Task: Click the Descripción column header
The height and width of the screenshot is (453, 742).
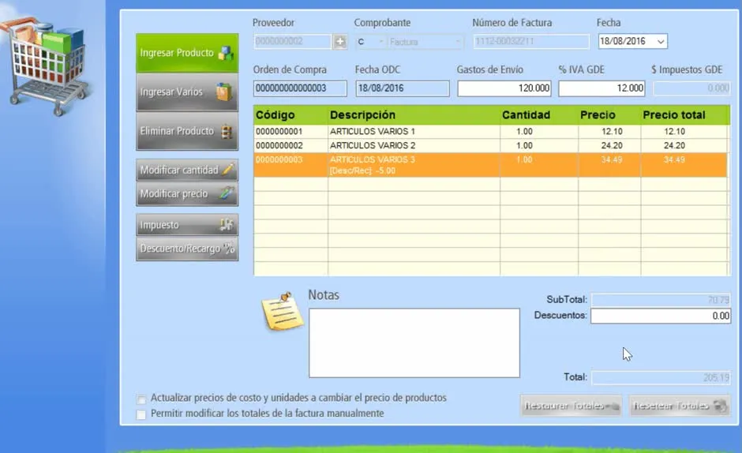Action: (414, 115)
